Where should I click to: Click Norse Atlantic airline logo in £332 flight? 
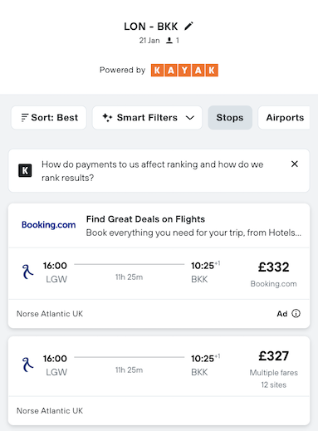click(27, 272)
